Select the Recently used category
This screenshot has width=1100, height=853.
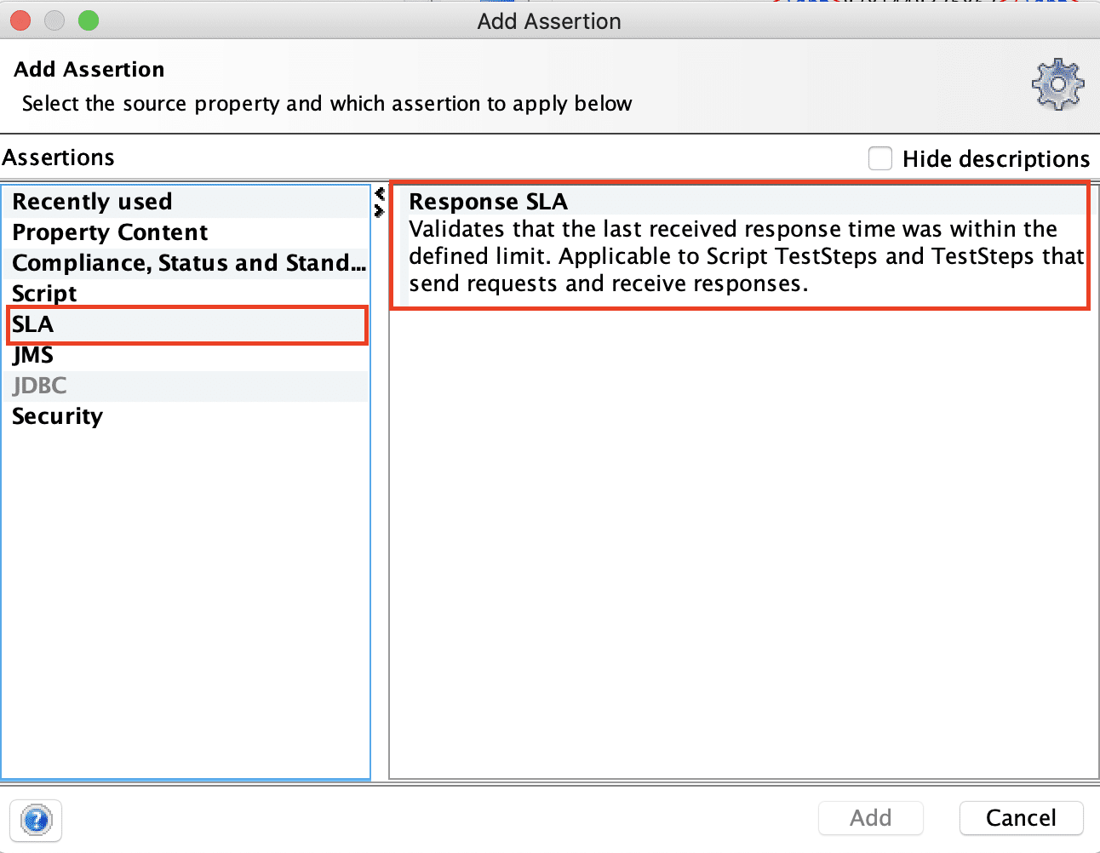[186, 202]
